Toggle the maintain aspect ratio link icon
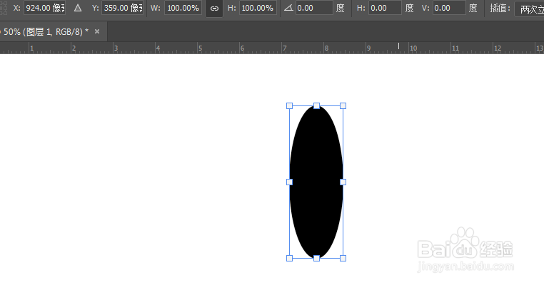 coord(214,9)
